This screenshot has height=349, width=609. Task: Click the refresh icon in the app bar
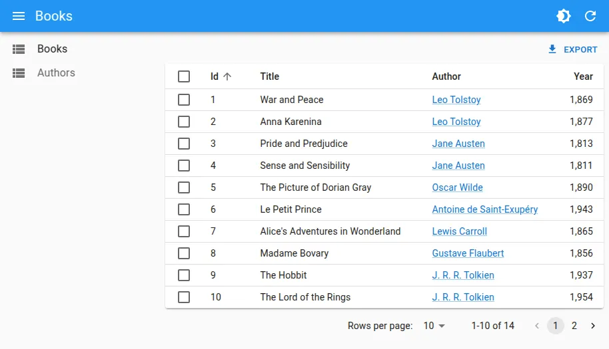pyautogui.click(x=590, y=16)
